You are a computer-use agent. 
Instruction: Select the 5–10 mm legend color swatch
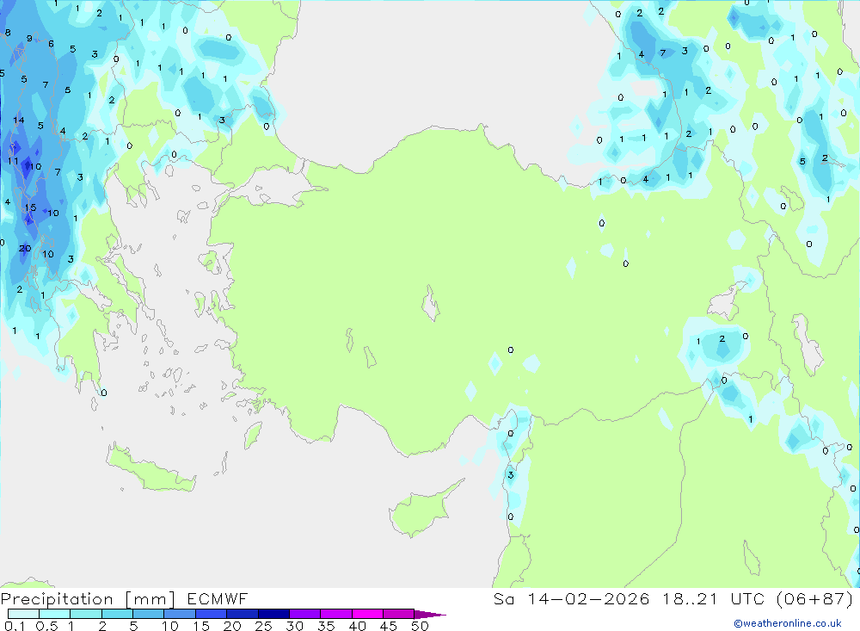click(x=149, y=614)
